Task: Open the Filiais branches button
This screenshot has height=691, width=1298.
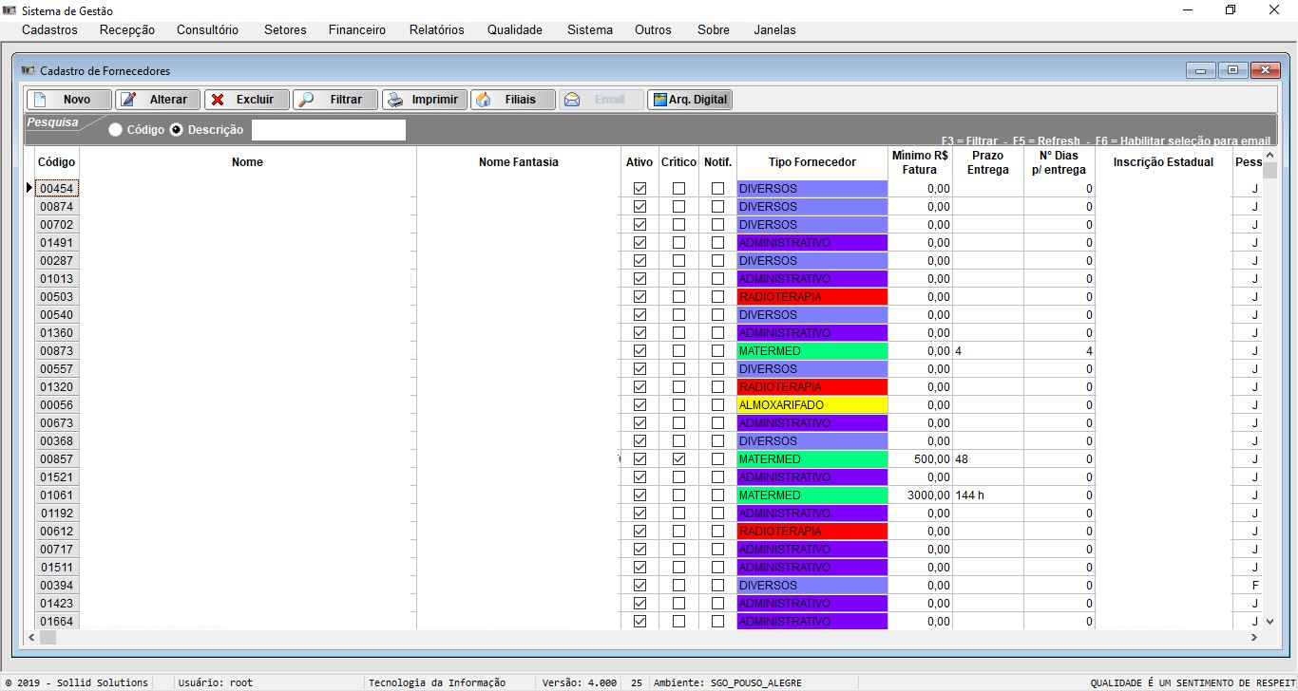Action: tap(513, 100)
